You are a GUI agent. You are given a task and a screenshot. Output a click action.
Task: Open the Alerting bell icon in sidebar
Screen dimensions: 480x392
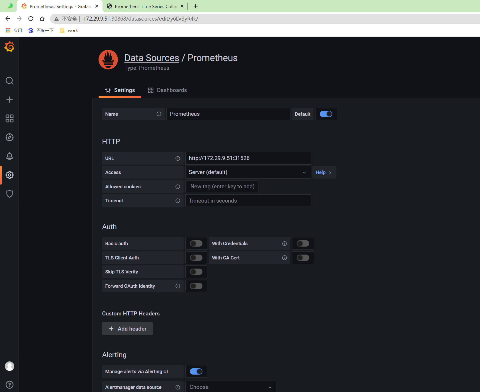coord(9,156)
